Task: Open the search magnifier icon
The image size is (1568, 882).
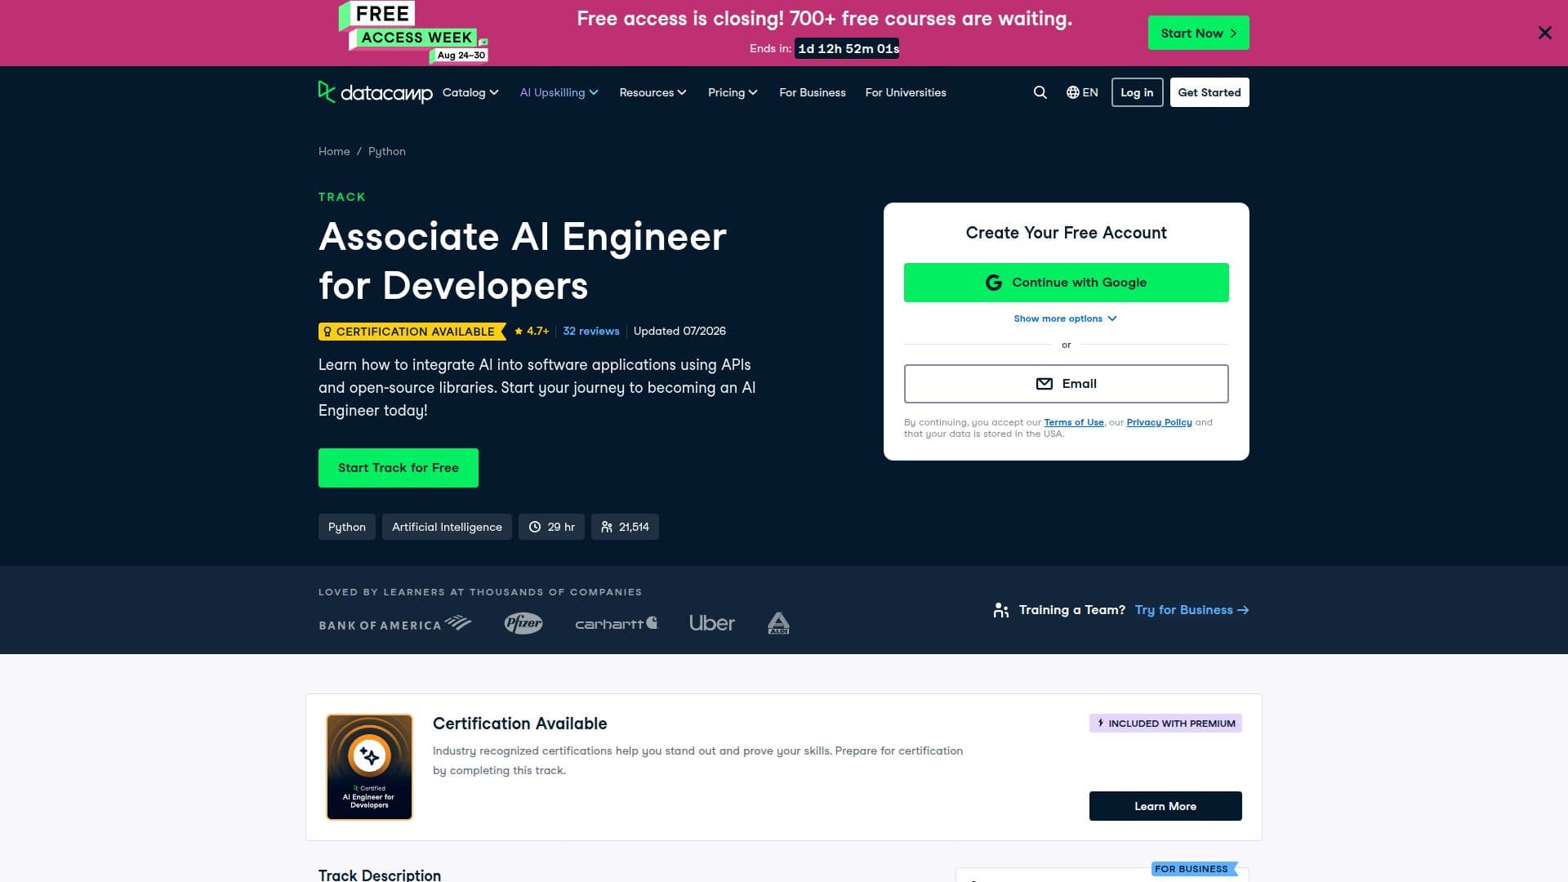Action: coord(1040,92)
